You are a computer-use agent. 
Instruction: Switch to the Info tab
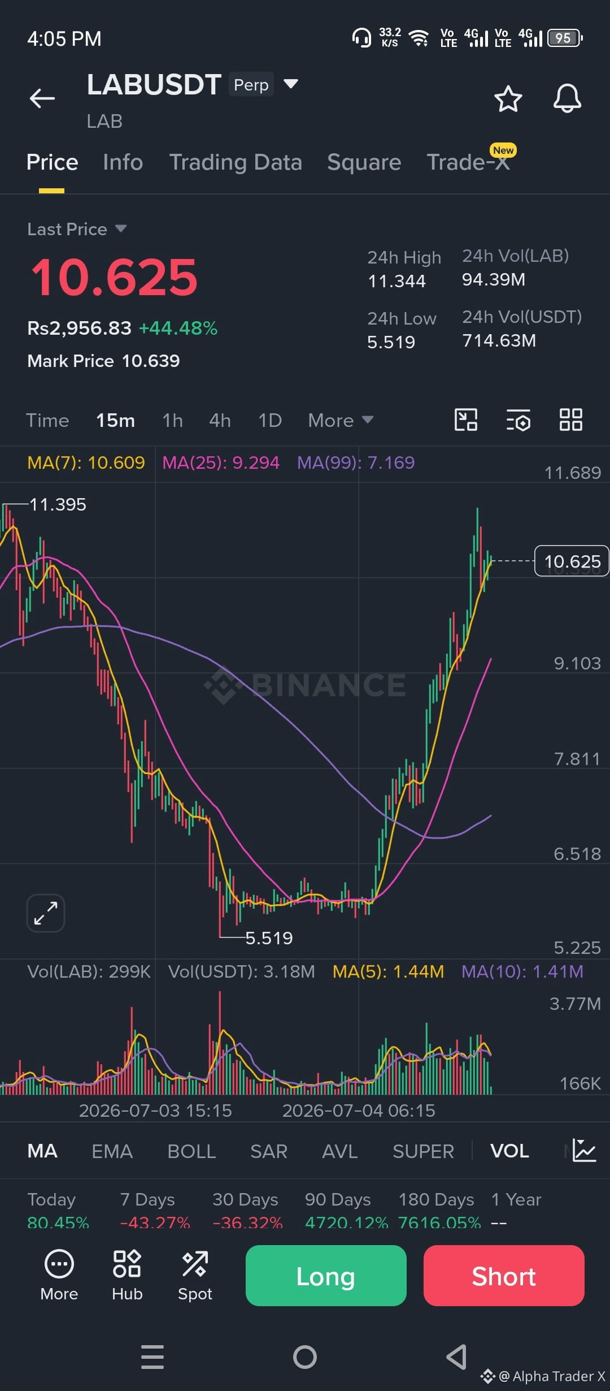pos(123,162)
